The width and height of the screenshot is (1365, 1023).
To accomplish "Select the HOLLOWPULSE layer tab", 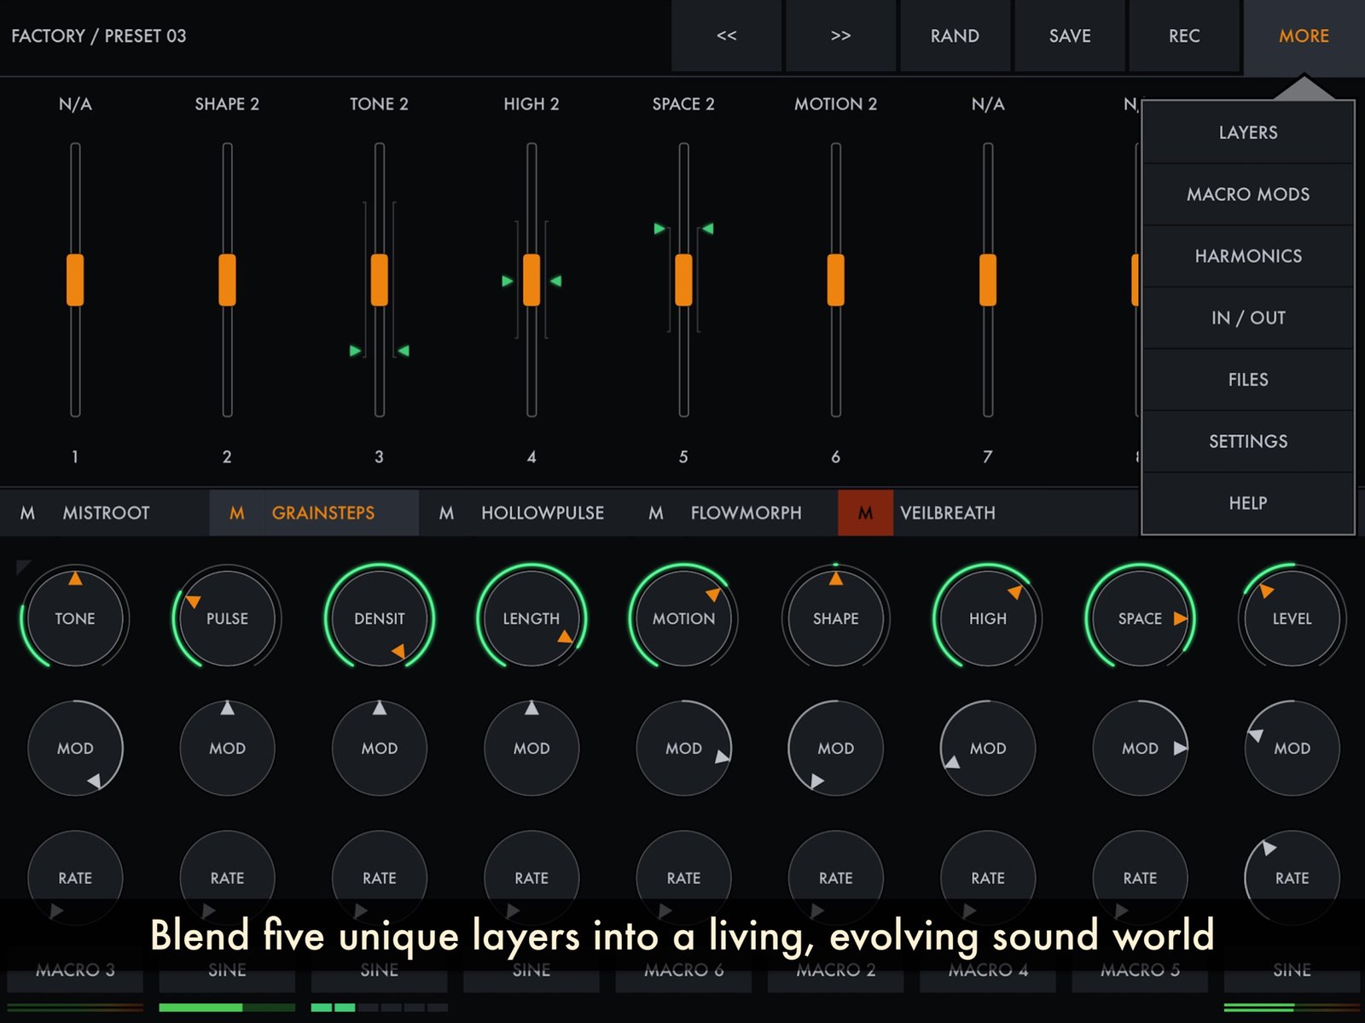I will [543, 513].
